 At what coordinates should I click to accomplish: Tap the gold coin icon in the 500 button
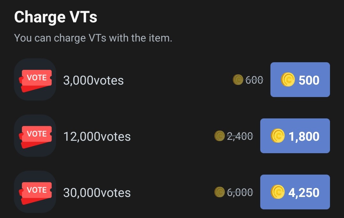click(288, 80)
